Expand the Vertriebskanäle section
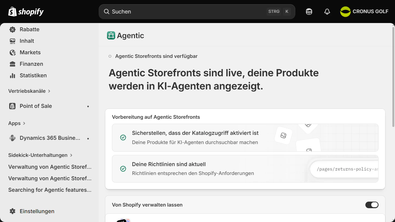Image resolution: width=395 pixels, height=222 pixels. click(x=29, y=91)
